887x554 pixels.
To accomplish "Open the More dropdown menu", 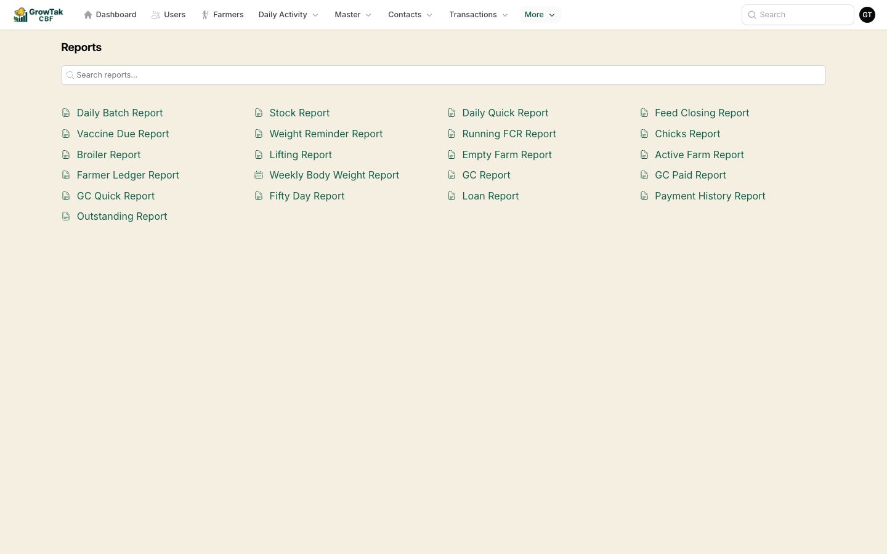I will point(540,15).
